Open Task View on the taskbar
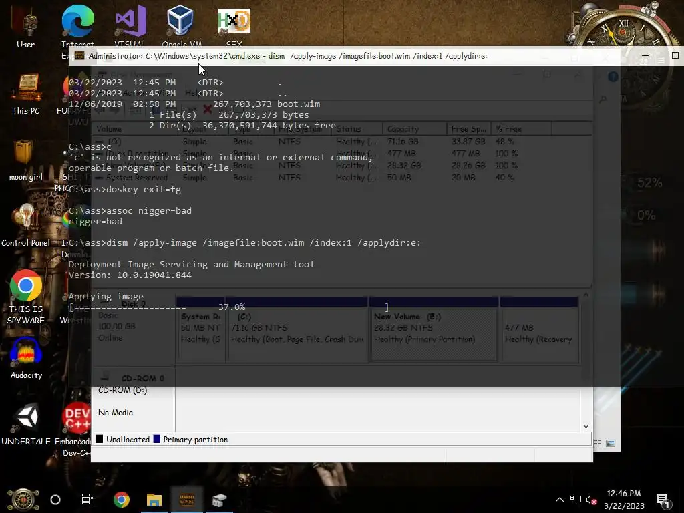The height and width of the screenshot is (513, 684). 88,500
